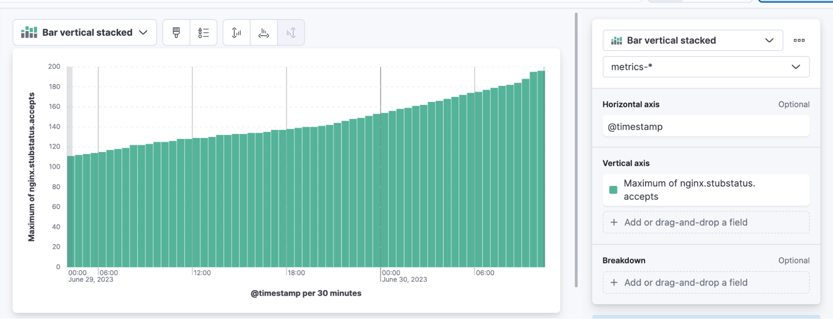Click the 00:00 June 30, 2023 tick label

coord(404,276)
